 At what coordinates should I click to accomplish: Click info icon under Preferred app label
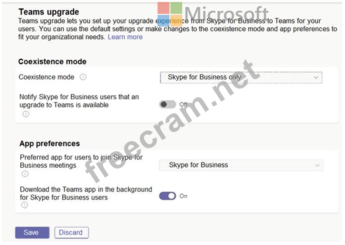coord(25,174)
